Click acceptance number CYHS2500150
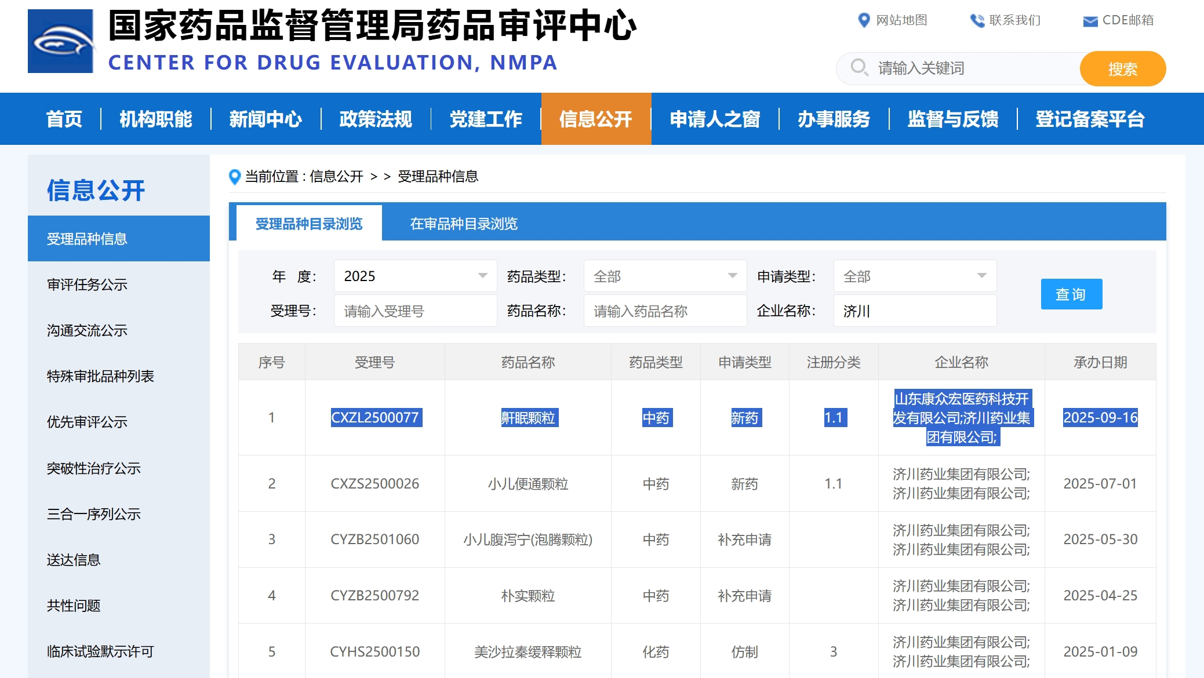Screen dimensions: 1204x678 click(x=375, y=651)
